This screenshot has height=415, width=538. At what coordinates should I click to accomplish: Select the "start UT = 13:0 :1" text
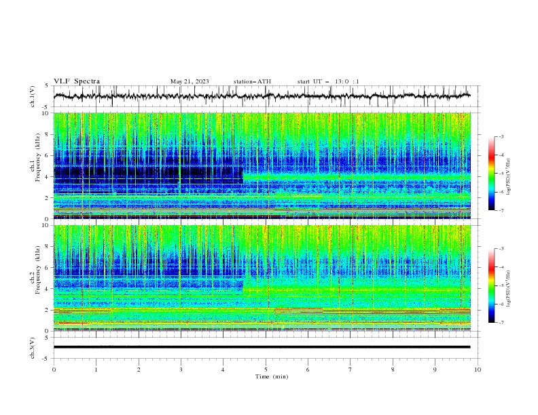click(x=328, y=81)
